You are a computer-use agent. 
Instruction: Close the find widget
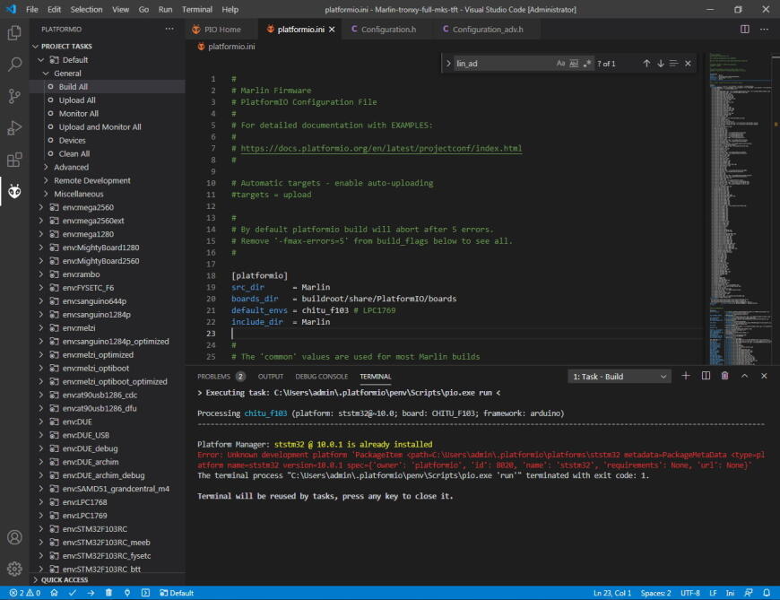pos(688,63)
